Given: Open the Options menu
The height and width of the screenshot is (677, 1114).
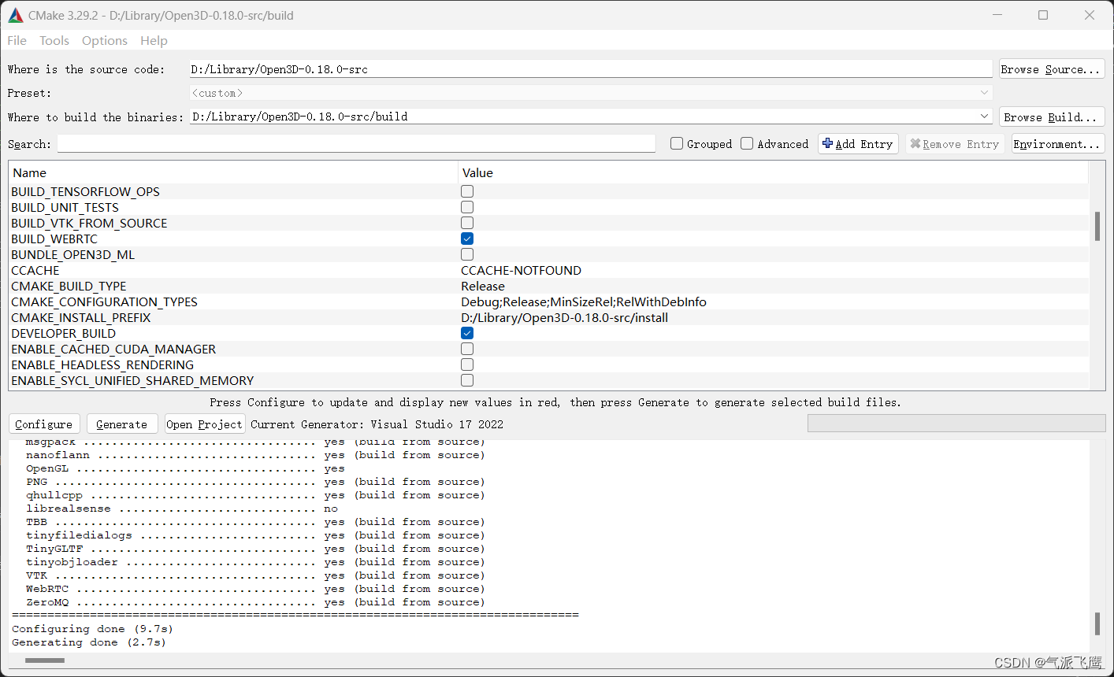Looking at the screenshot, I should click(x=104, y=40).
